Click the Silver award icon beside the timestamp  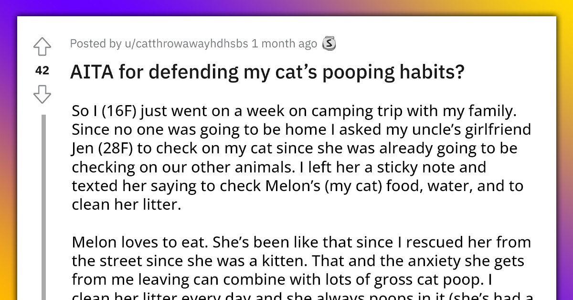pos(329,43)
